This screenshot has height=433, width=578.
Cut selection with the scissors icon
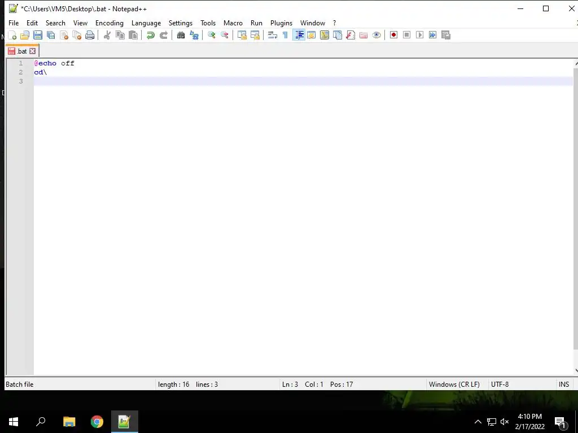pos(107,35)
